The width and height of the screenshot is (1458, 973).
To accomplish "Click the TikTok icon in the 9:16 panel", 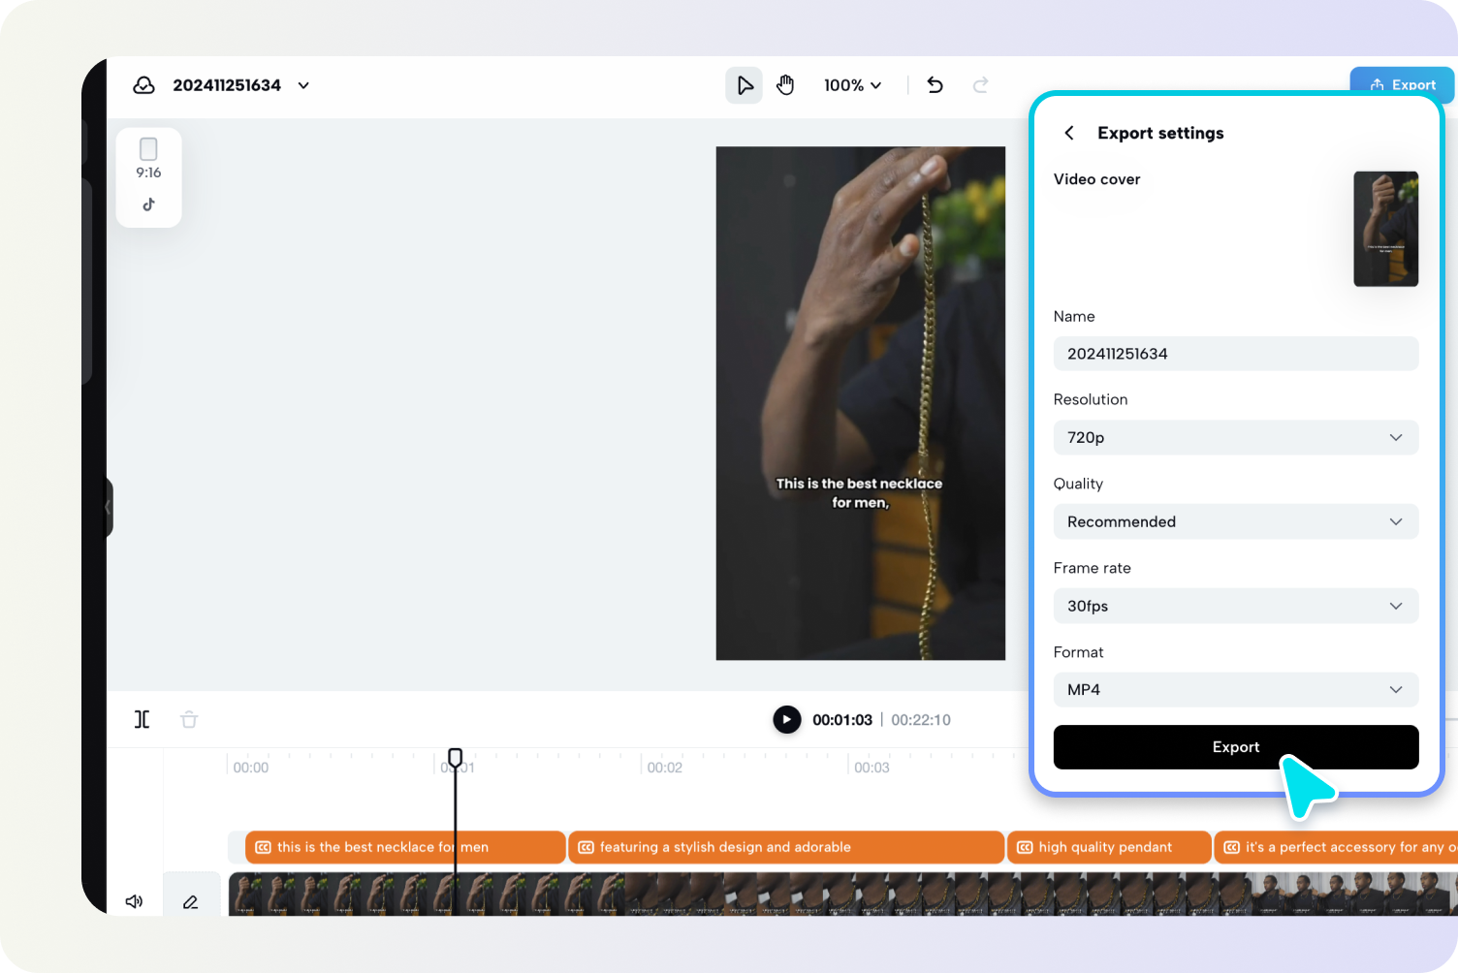I will point(148,204).
